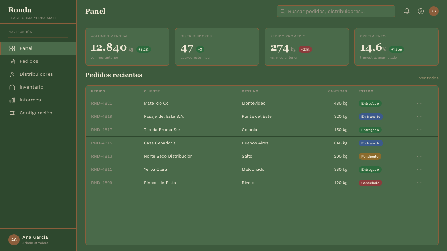Click the AG avatar in top bar

434,11
